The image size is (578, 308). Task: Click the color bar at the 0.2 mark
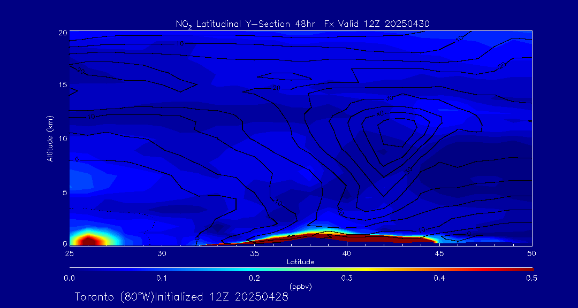pos(255,268)
